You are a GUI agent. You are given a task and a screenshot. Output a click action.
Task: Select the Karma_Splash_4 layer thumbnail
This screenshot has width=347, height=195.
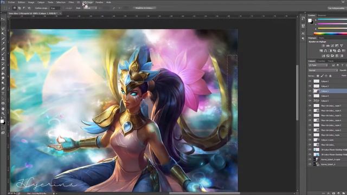click(317, 164)
